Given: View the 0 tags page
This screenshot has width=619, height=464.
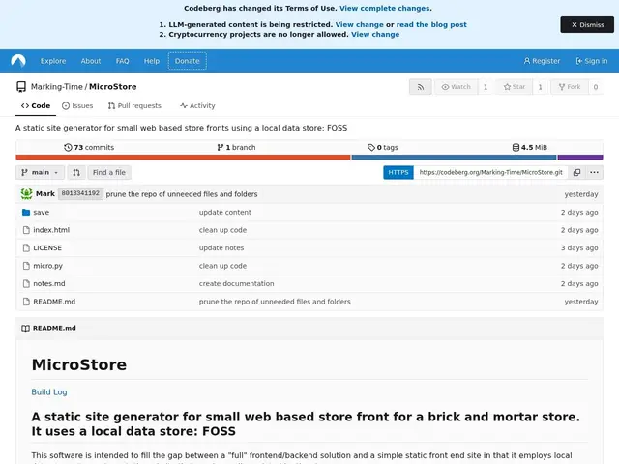Looking at the screenshot, I should pos(383,148).
